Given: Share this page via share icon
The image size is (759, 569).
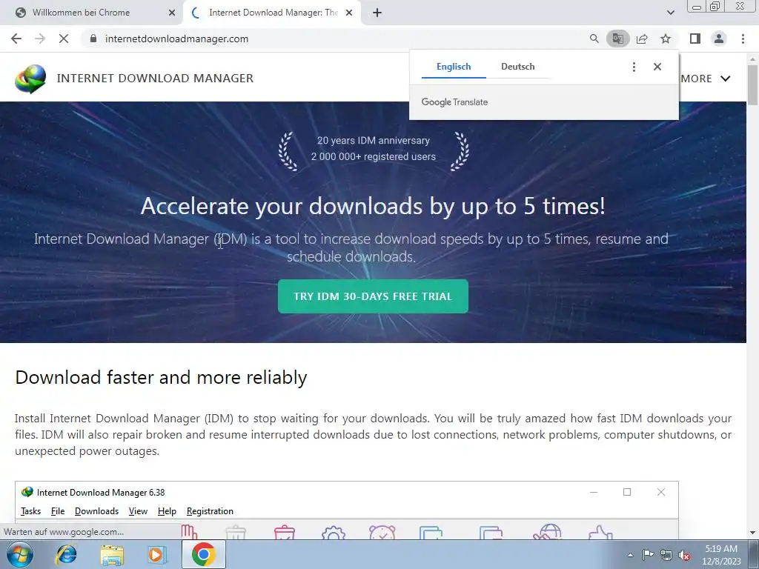Looking at the screenshot, I should [642, 39].
